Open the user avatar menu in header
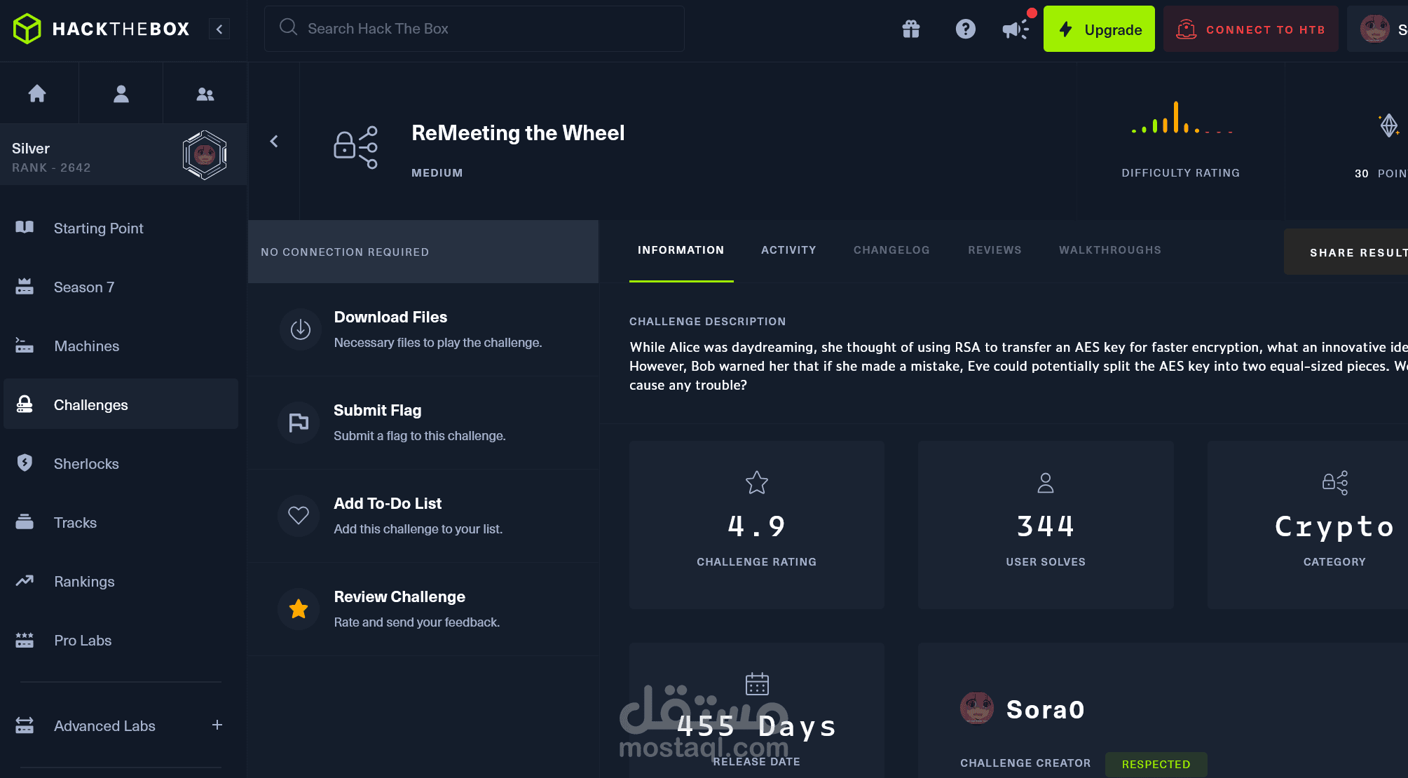 coord(1374,29)
